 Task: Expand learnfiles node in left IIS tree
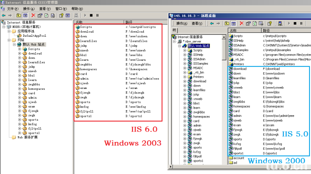click(20, 62)
